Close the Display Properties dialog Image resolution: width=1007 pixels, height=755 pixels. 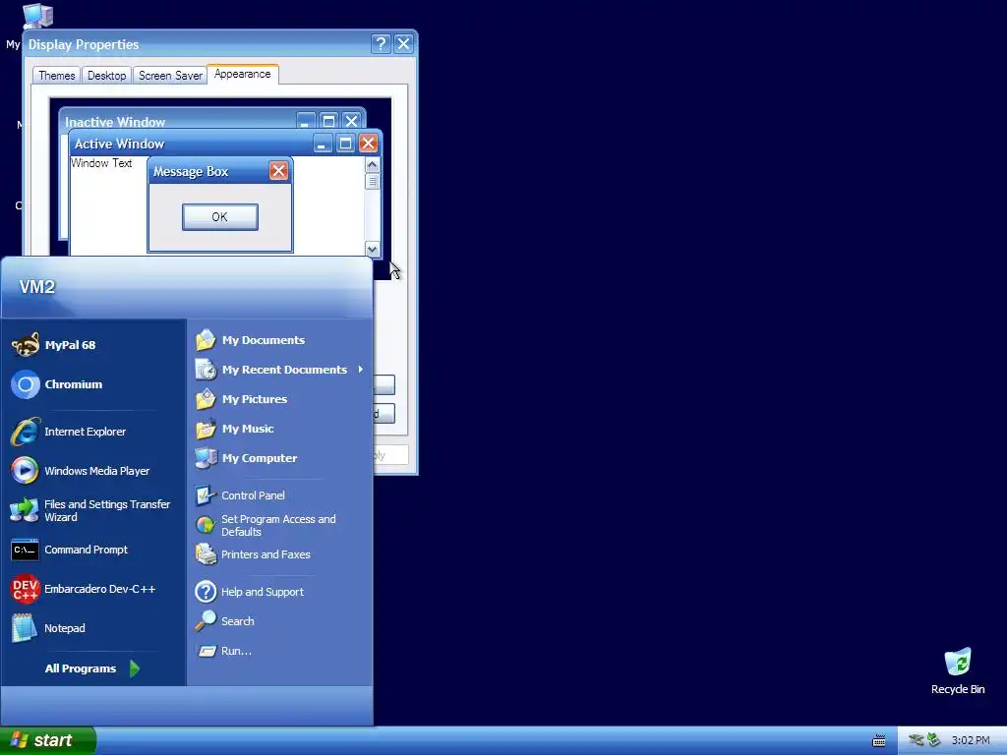pyautogui.click(x=403, y=43)
